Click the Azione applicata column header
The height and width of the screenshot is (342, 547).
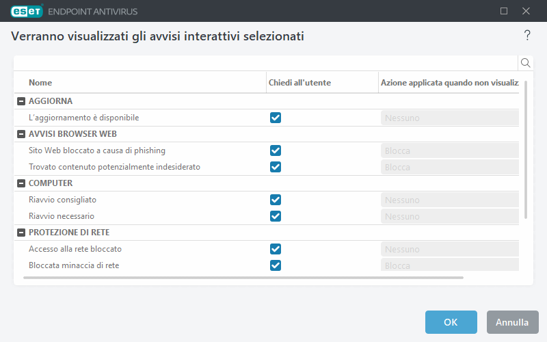pyautogui.click(x=449, y=83)
